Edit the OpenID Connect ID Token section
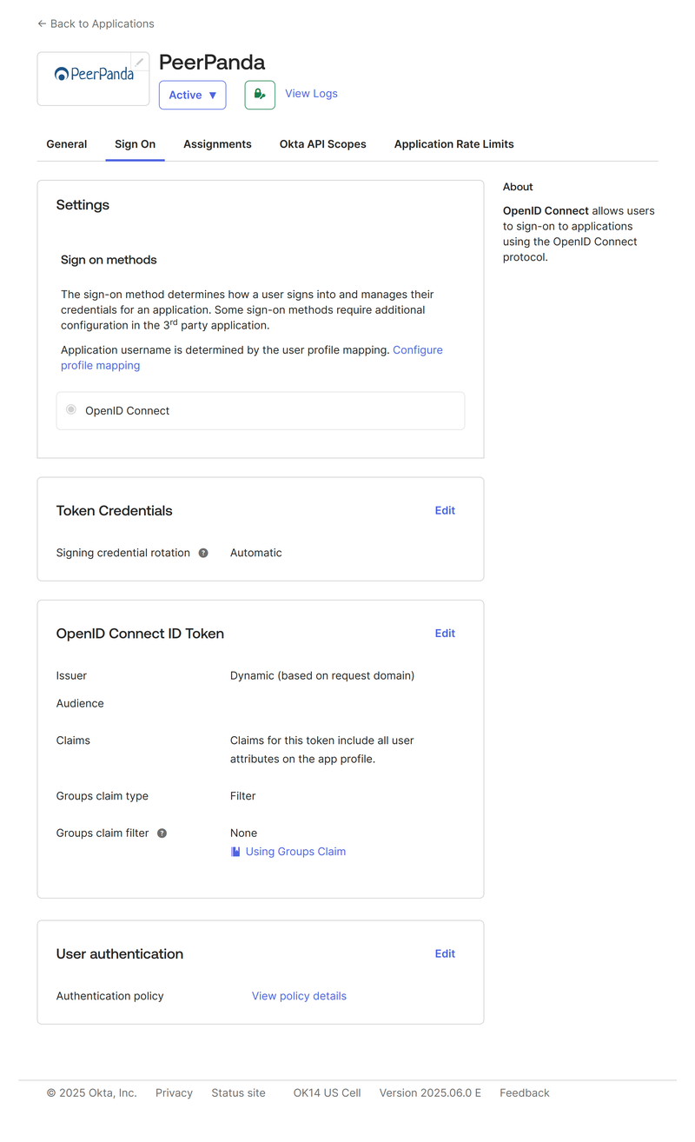Viewport: 695px width, 1142px height. (445, 634)
